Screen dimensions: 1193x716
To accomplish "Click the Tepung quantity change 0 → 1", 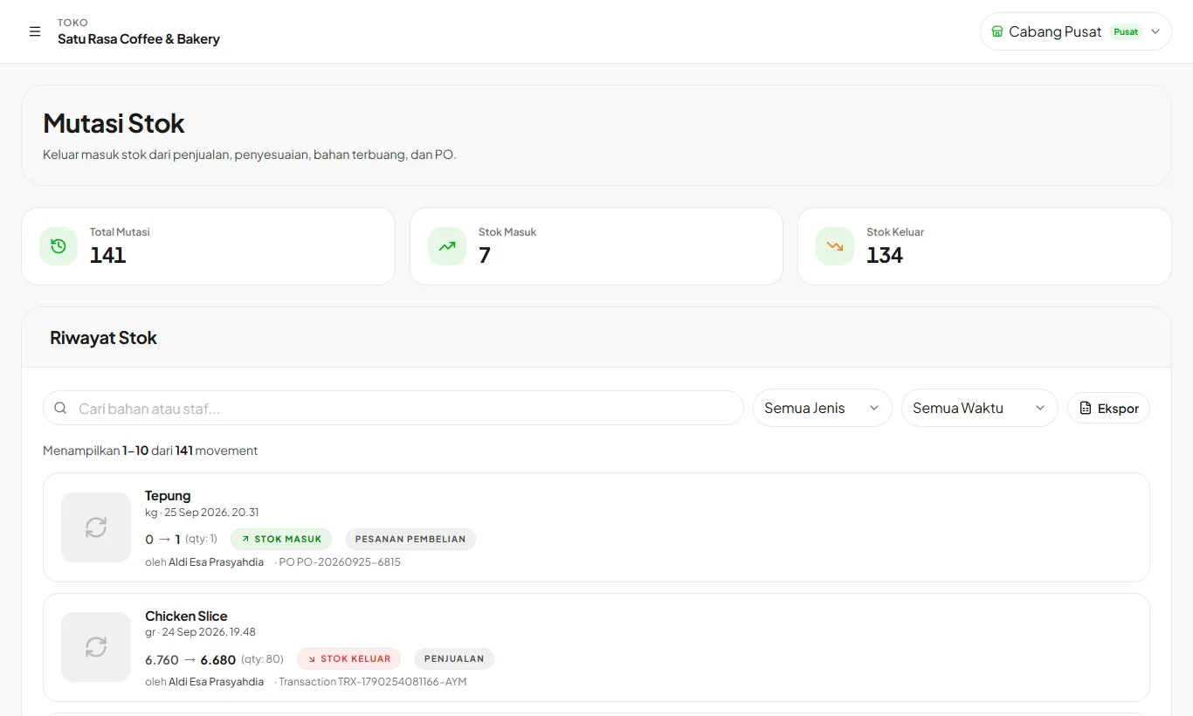I will (162, 539).
